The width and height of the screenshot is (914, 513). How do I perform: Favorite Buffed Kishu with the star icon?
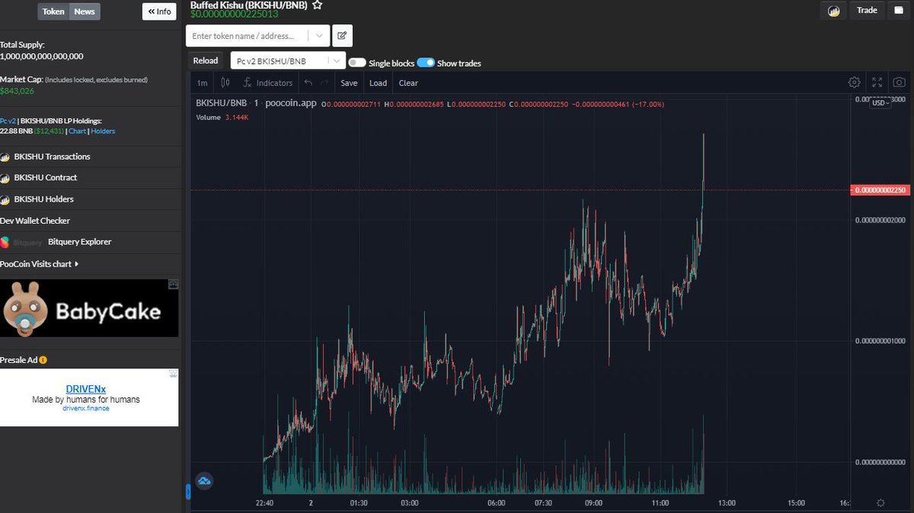pos(317,5)
